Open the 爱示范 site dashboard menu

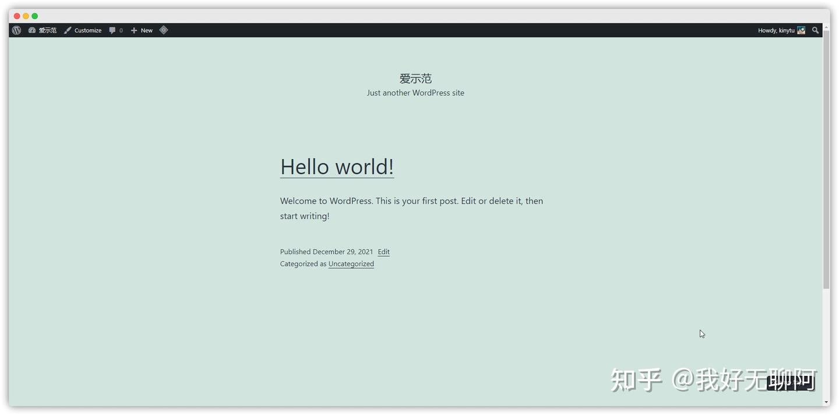point(43,30)
